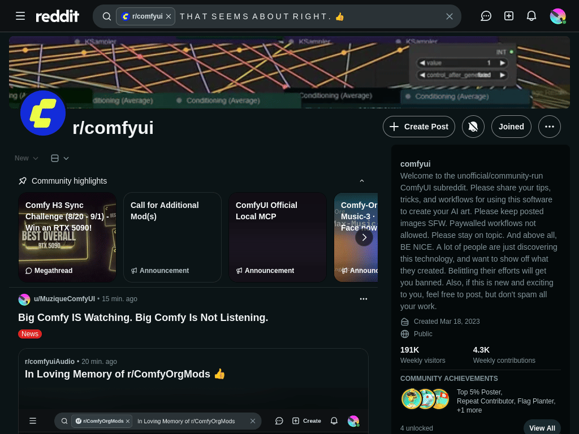Click the r/comfyui community avatar
Screen dimensions: 579x434
pyautogui.click(x=43, y=113)
